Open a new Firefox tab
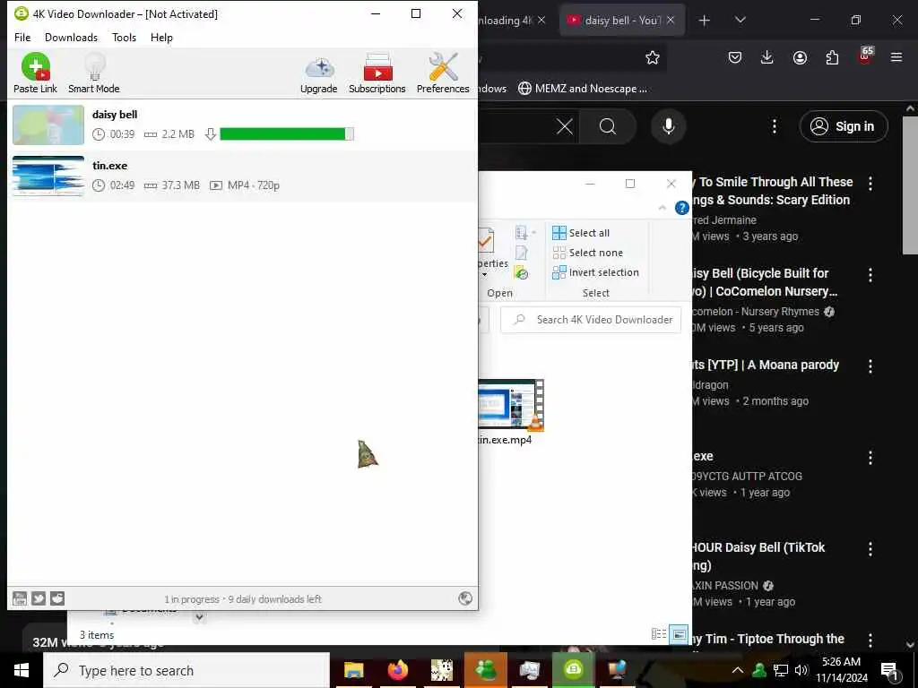Image resolution: width=918 pixels, height=688 pixels. point(705,21)
